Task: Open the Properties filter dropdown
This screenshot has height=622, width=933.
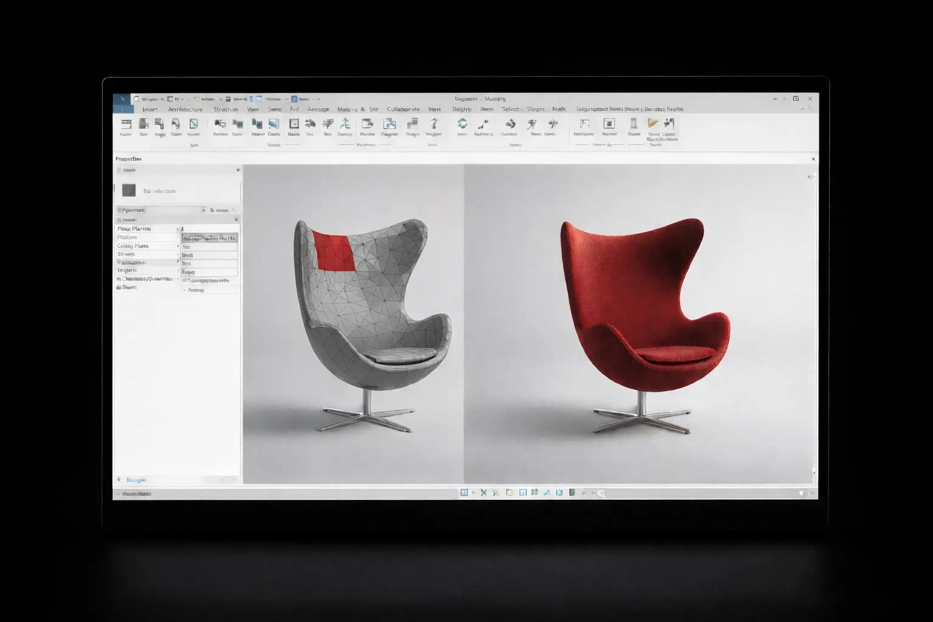Action: click(203, 210)
